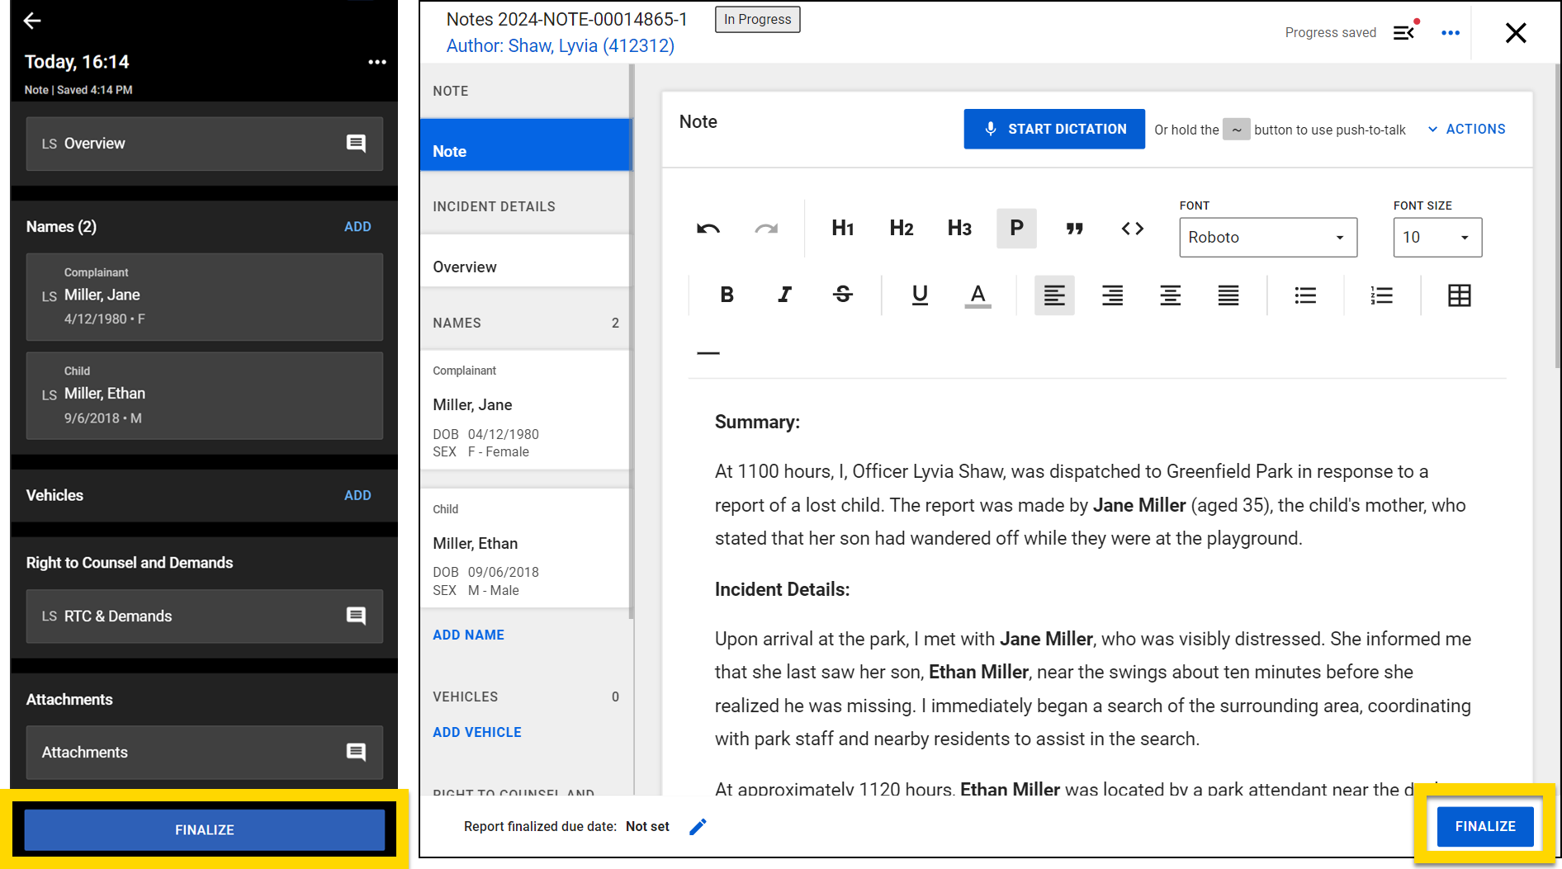The image size is (1562, 869).
Task: Open the Font dropdown showing Roboto
Action: click(1267, 238)
